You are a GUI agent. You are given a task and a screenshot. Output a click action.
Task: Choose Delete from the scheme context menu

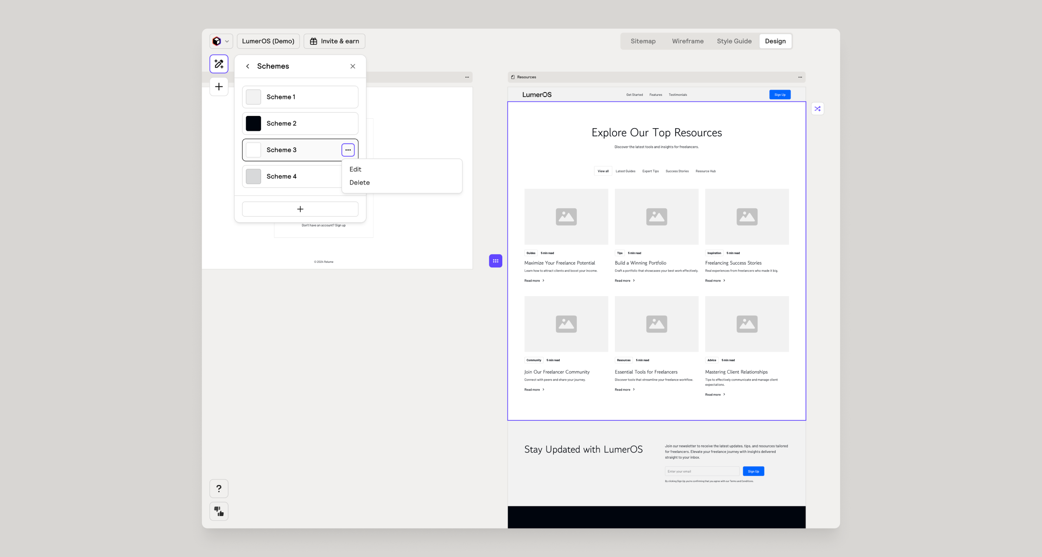tap(359, 182)
